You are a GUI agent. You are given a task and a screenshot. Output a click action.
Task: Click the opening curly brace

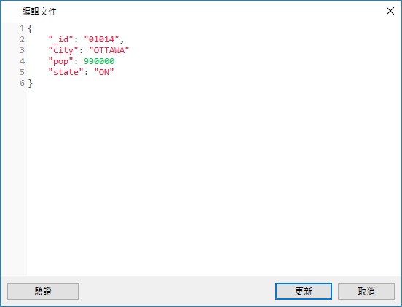point(31,28)
